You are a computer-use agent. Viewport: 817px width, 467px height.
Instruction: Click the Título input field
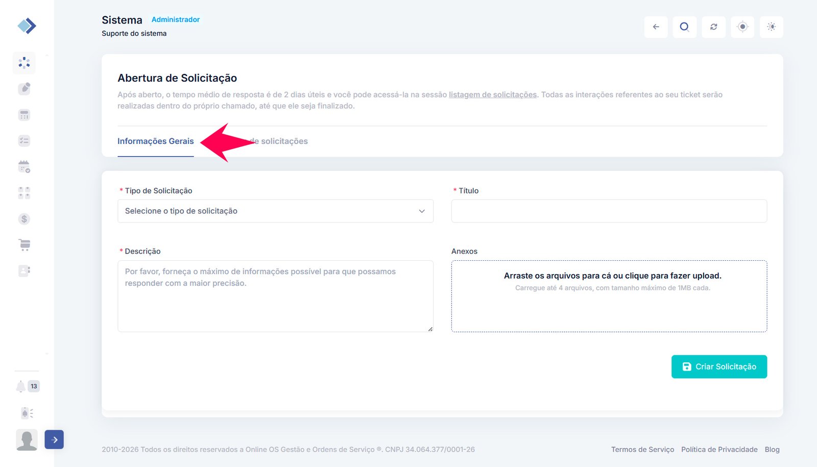(x=609, y=211)
